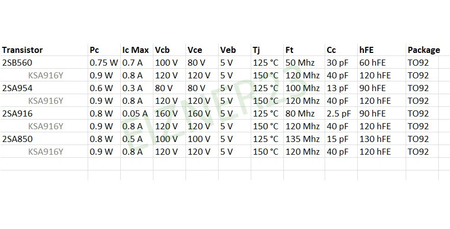Select the 2SB560 transistor cell
Image resolution: width=450 pixels, height=229 pixels.
[x=17, y=63]
